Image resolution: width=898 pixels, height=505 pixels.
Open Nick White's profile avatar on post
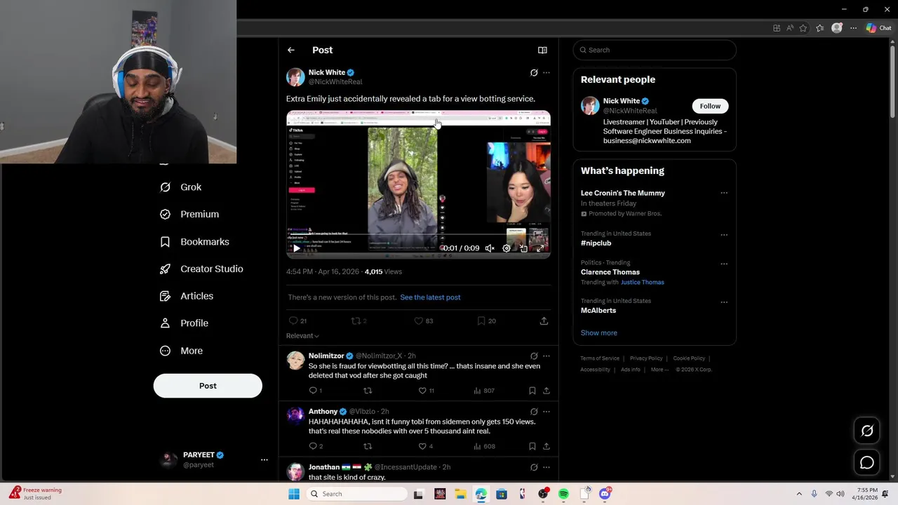295,76
